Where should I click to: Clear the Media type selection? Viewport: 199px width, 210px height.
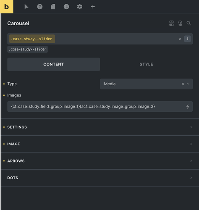[x=183, y=84]
